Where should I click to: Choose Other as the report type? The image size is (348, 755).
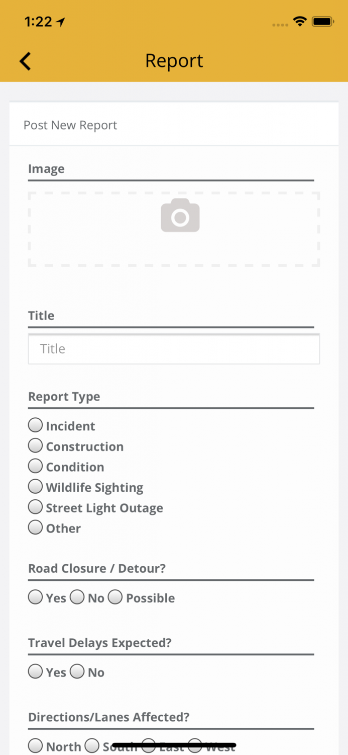[35, 528]
